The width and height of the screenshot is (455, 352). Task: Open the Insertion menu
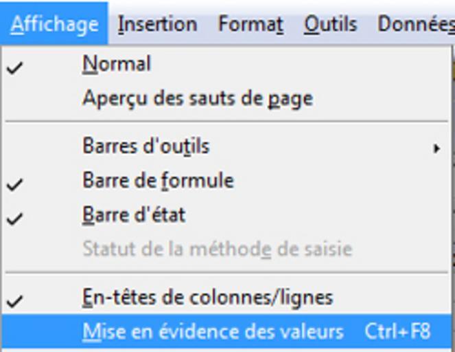point(157,25)
